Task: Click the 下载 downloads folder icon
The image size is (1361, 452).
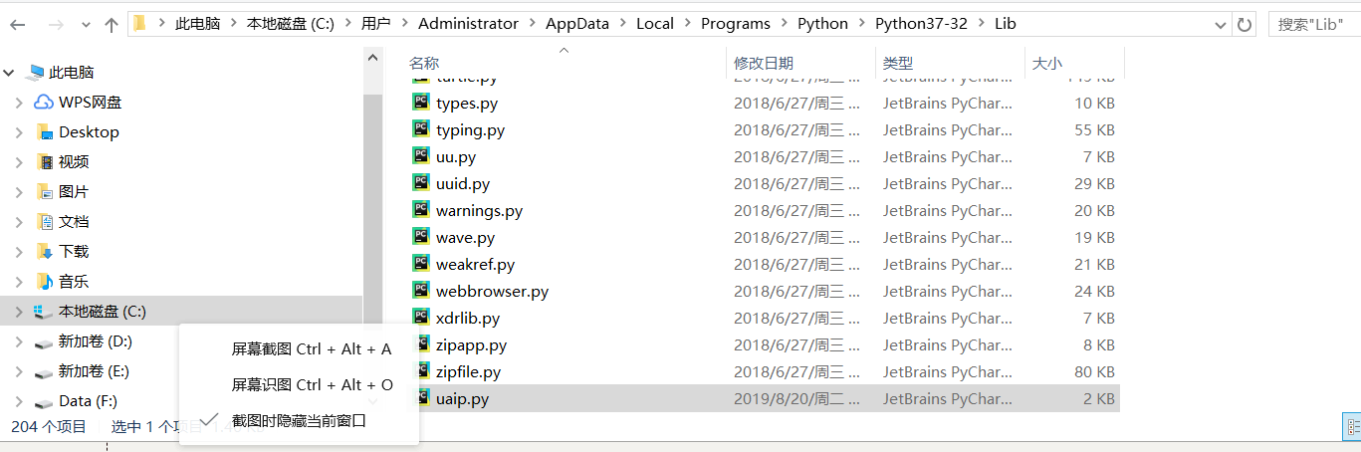Action: pyautogui.click(x=44, y=252)
